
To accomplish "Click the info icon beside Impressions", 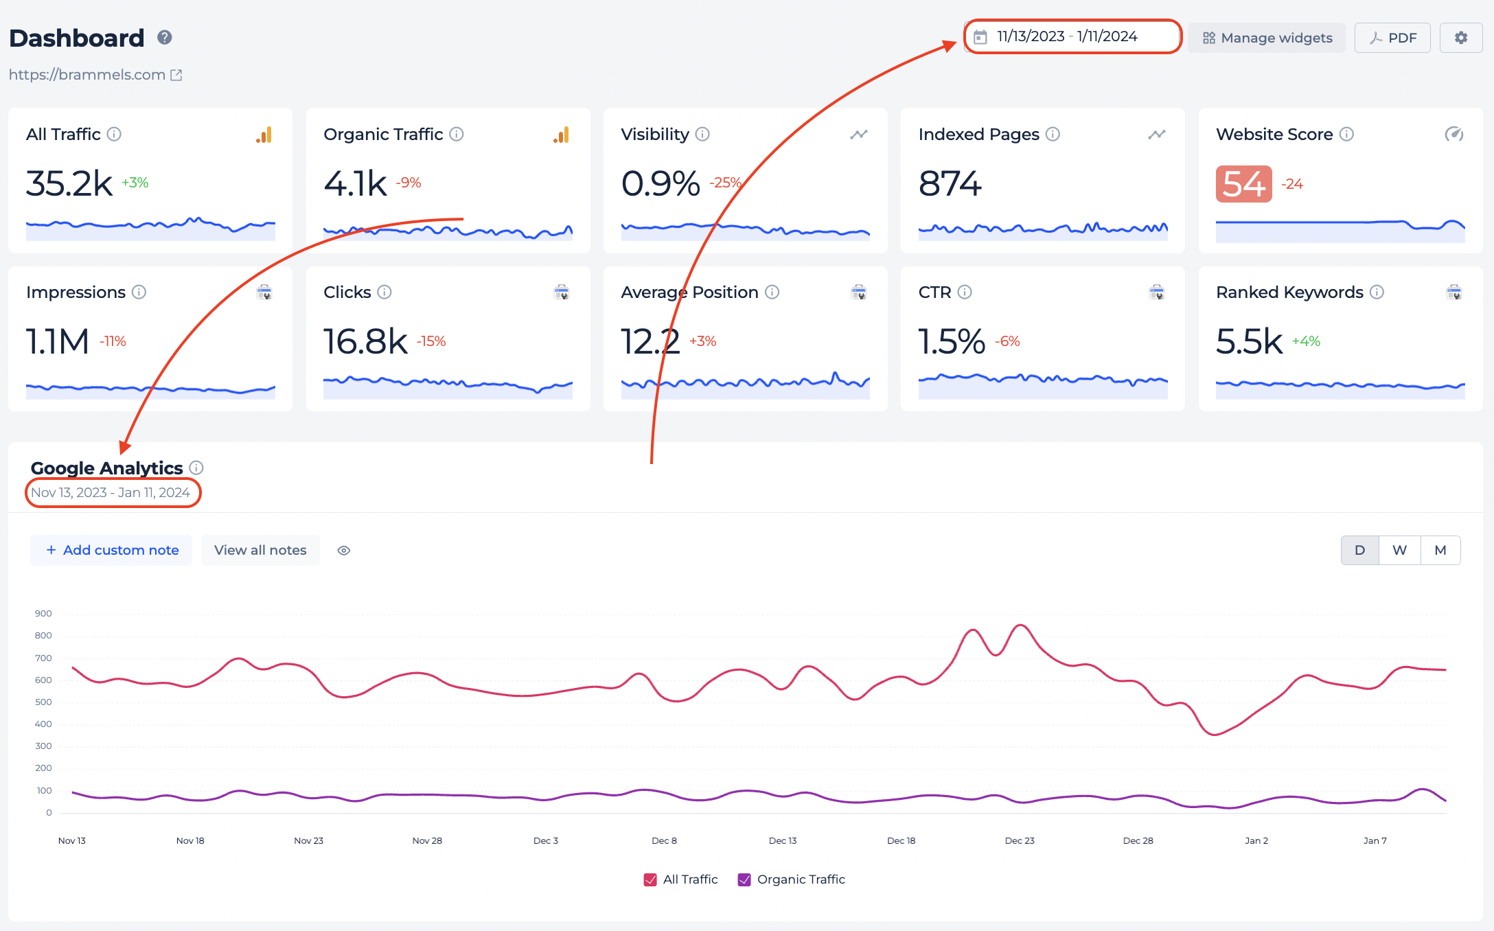I will pos(139,292).
